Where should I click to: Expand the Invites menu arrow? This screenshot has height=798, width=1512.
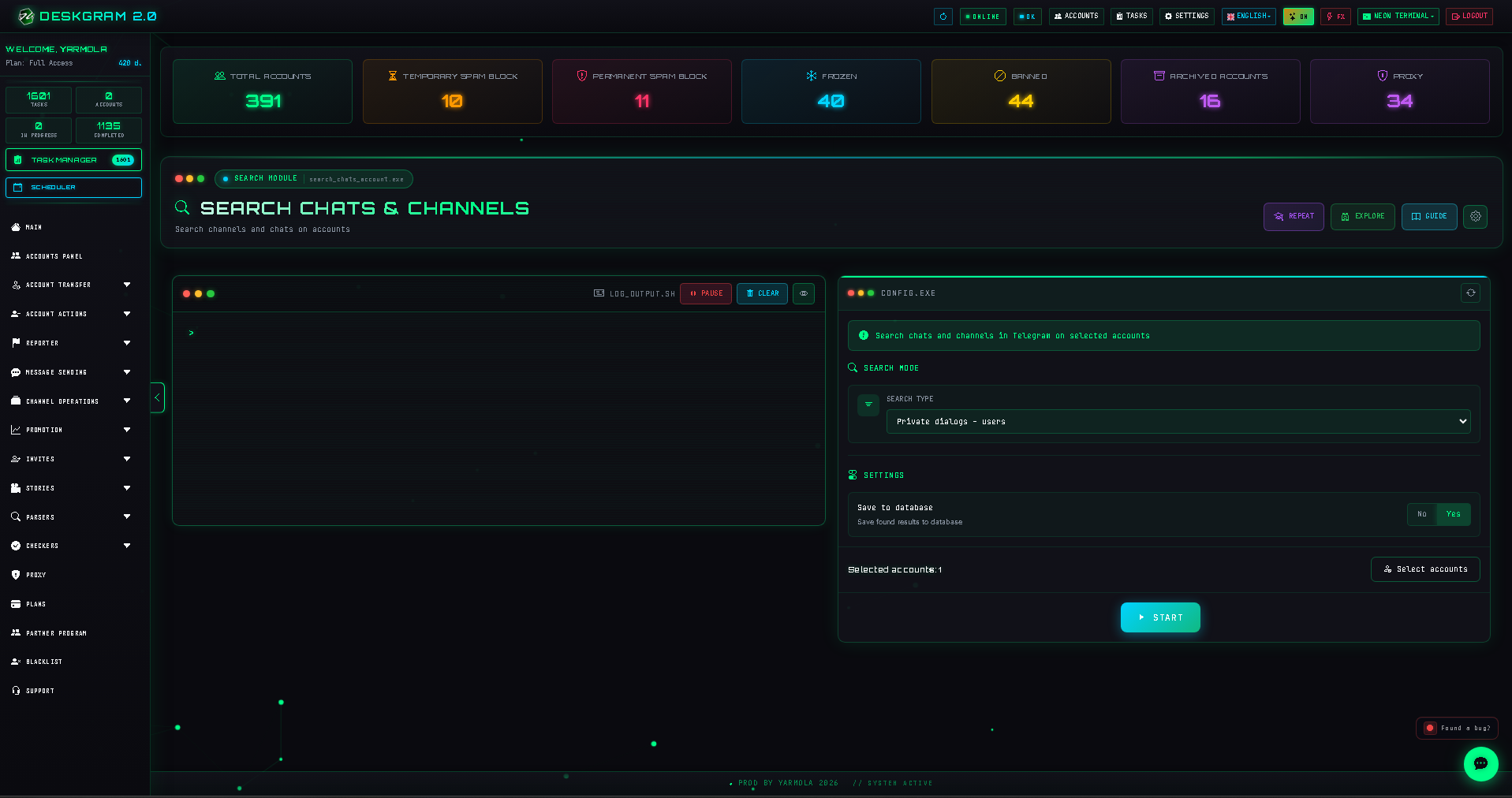point(127,459)
